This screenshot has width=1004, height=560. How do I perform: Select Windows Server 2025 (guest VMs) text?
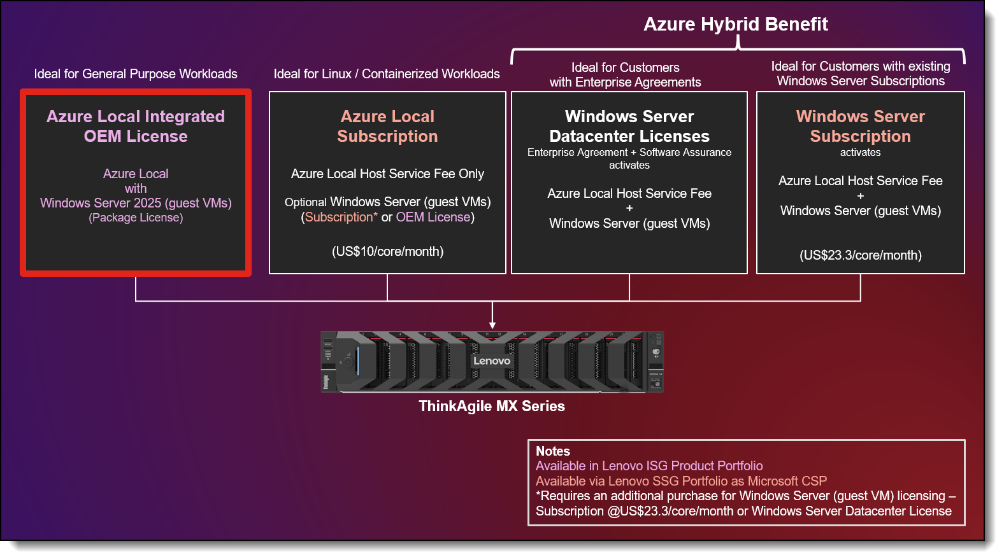[x=136, y=203]
